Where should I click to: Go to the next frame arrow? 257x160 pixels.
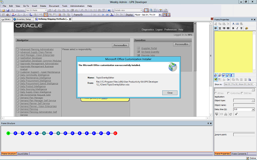click(103, 15)
